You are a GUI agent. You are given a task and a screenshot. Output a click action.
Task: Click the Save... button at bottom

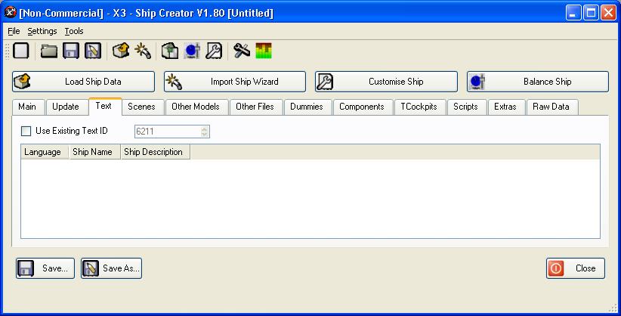[45, 268]
